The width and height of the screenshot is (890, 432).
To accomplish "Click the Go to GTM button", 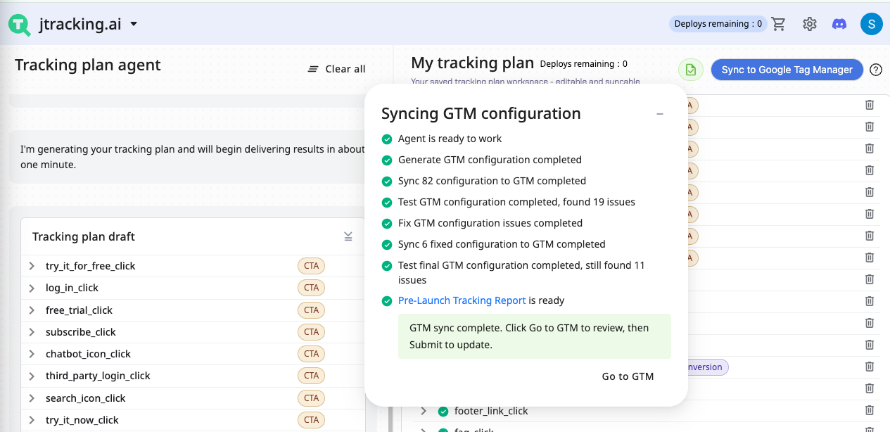I will (628, 376).
